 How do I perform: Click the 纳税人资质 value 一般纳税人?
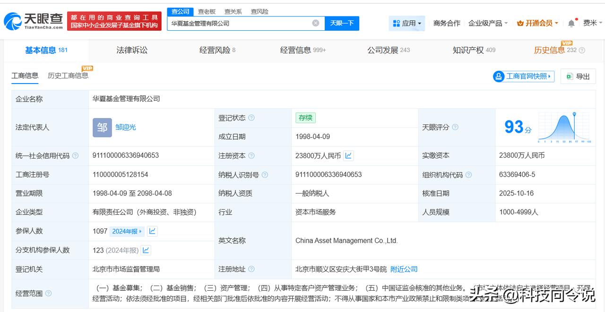[312, 194]
